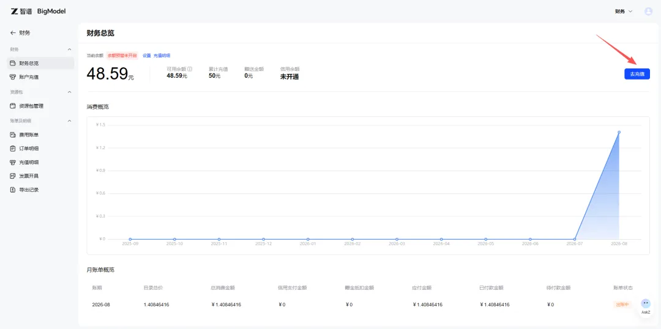
Task: Click the 2025-09 data point on chart
Action: (x=130, y=239)
